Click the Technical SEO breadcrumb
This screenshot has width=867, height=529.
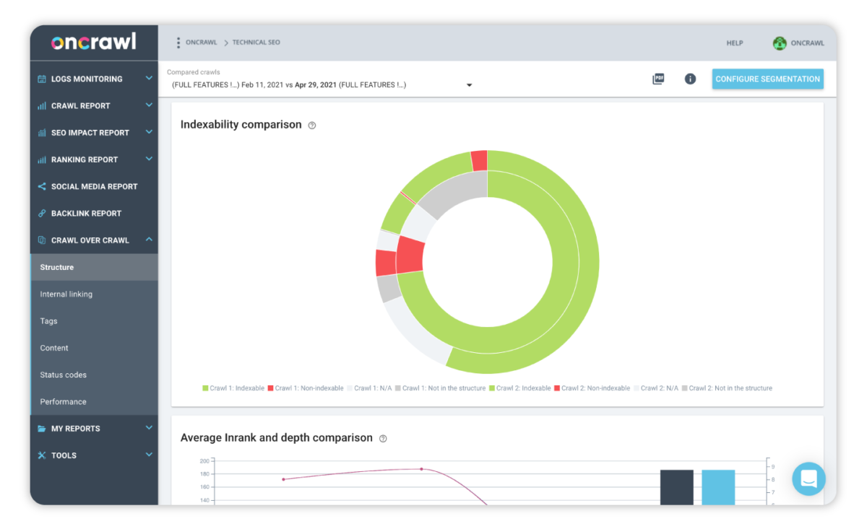(x=256, y=43)
